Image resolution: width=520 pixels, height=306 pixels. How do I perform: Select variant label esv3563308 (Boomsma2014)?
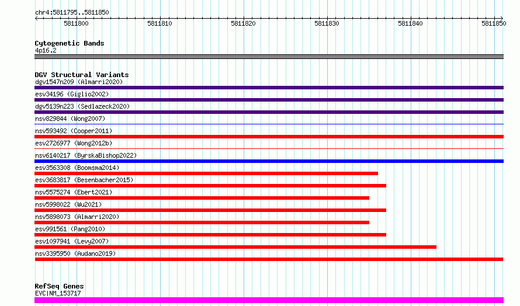tap(77, 168)
